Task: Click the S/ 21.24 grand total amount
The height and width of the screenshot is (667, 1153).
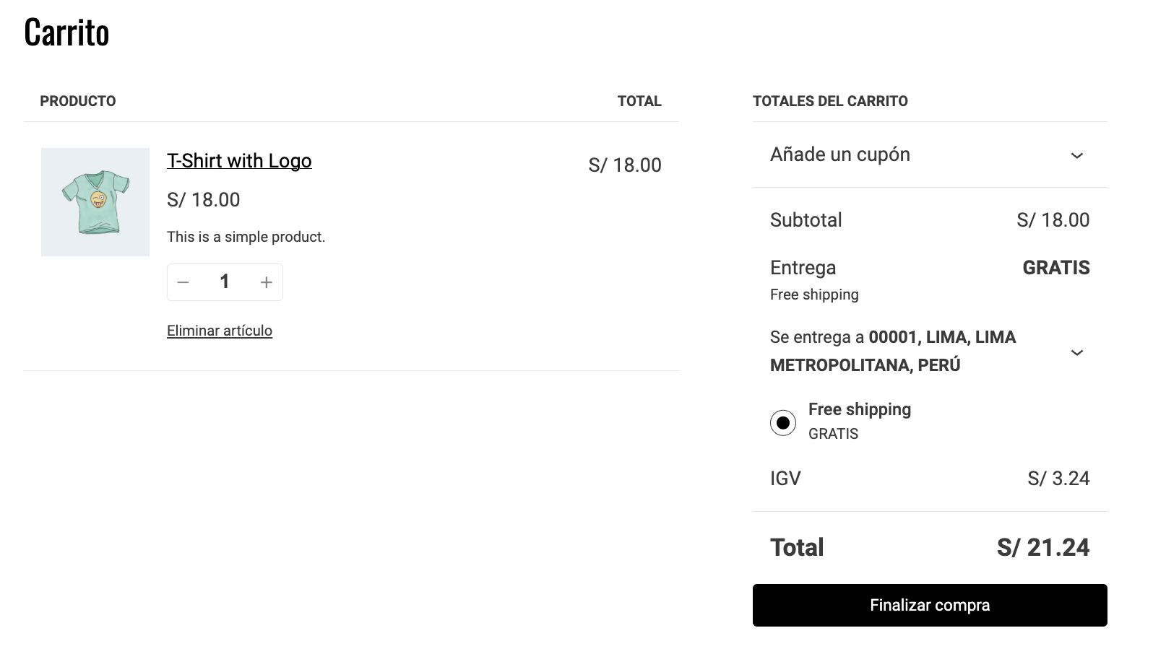Action: tap(1043, 548)
